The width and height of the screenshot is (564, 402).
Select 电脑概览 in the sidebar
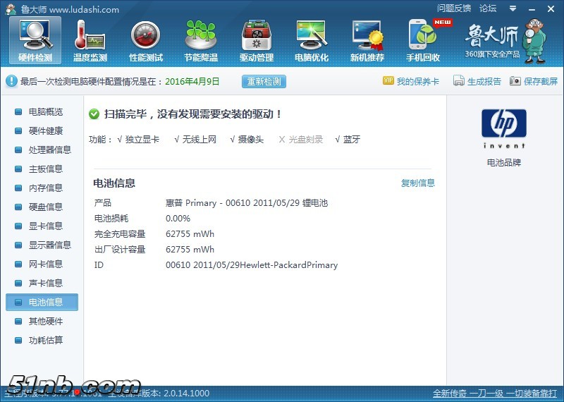[x=45, y=112]
